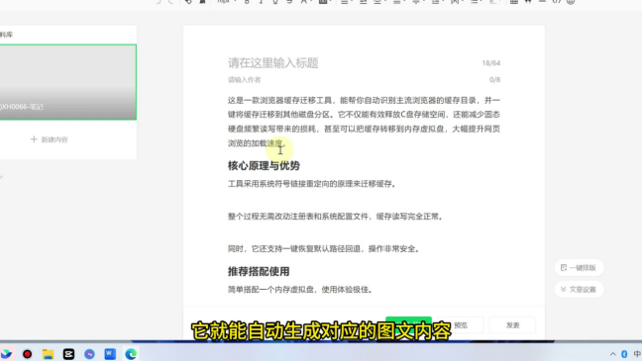Screen dimensions: 642x361
Task: Click the first paragraph starting "这是一款浏览器缓存迁移工具"
Action: (x=364, y=122)
